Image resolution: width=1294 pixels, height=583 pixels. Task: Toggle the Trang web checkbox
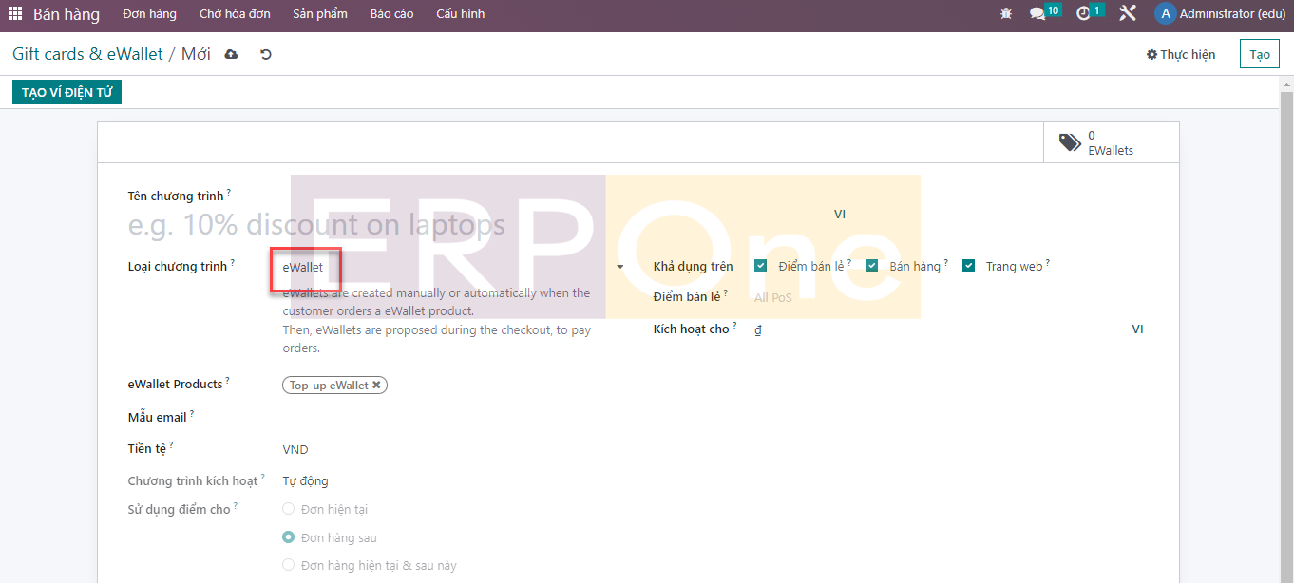click(x=968, y=266)
